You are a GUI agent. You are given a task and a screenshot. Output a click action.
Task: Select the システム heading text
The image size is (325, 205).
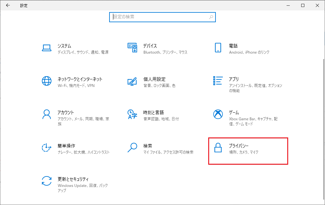pos(64,46)
